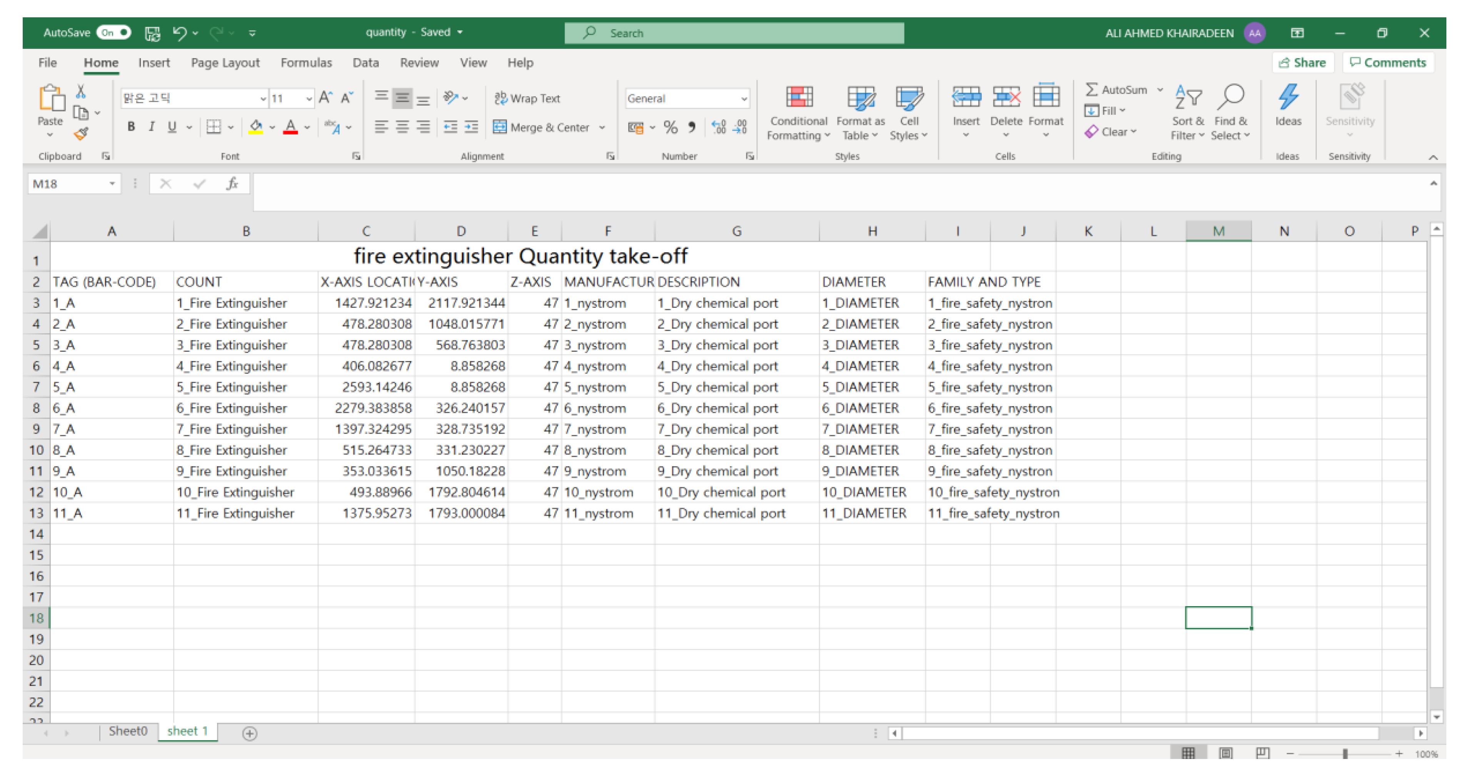Open the Page Layout ribbon tab

[225, 63]
